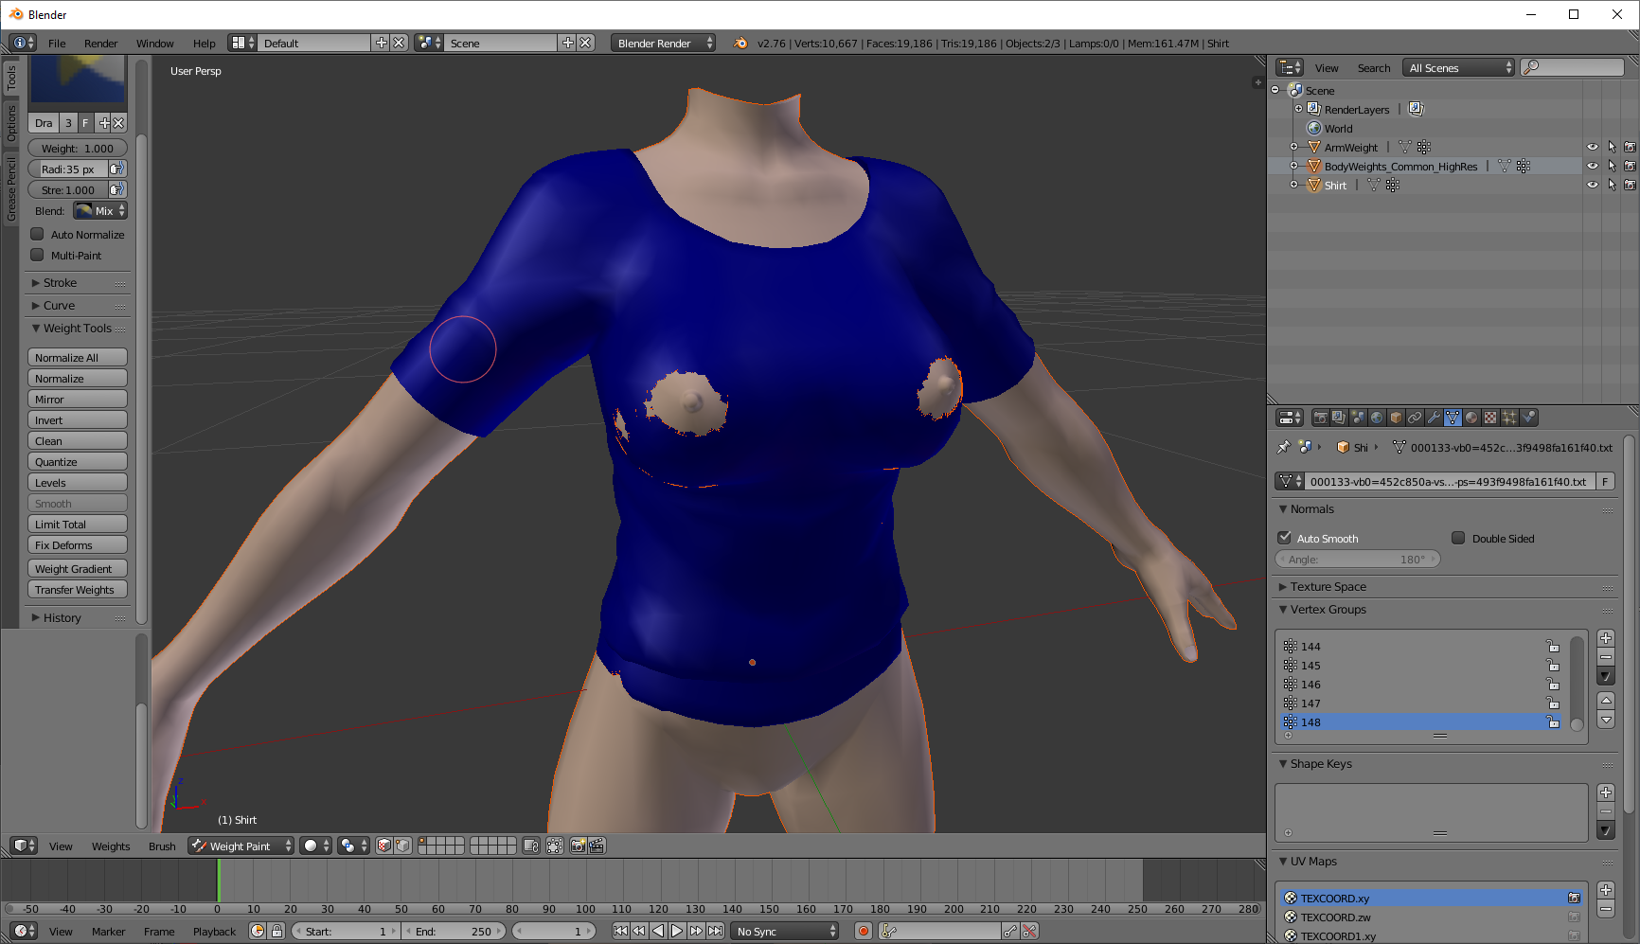Click the delete keyframe crossed-key icon
Image resolution: width=1640 pixels, height=944 pixels.
[1029, 931]
